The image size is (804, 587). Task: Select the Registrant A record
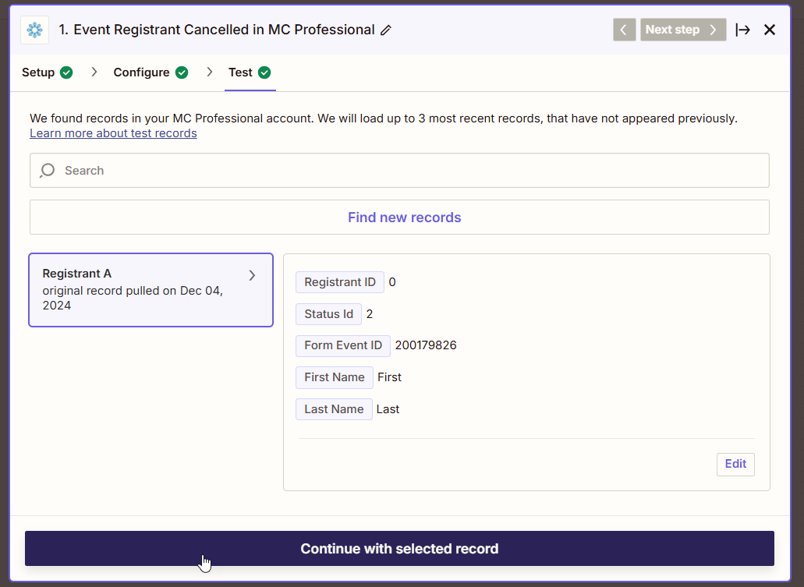tap(151, 290)
